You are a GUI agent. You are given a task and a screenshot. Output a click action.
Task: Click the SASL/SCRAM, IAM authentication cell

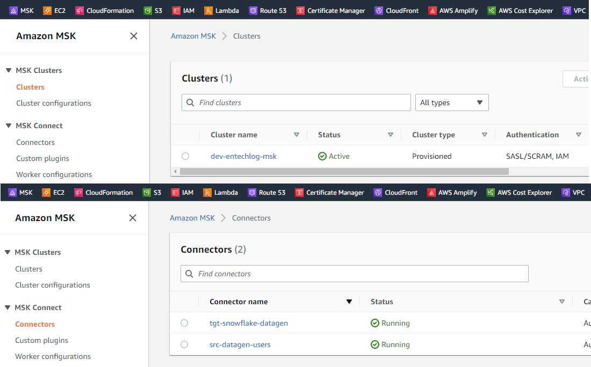click(x=537, y=156)
